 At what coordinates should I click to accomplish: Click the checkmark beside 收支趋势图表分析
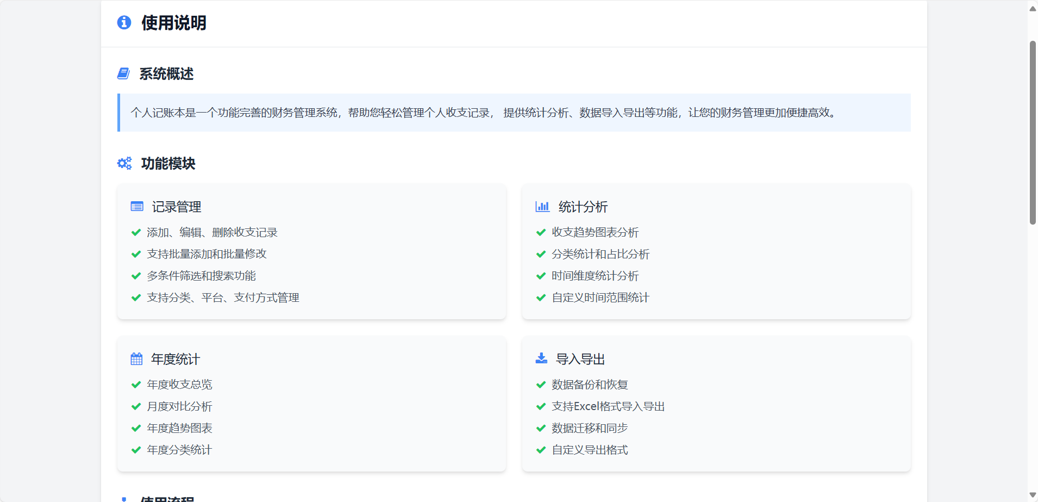point(541,232)
